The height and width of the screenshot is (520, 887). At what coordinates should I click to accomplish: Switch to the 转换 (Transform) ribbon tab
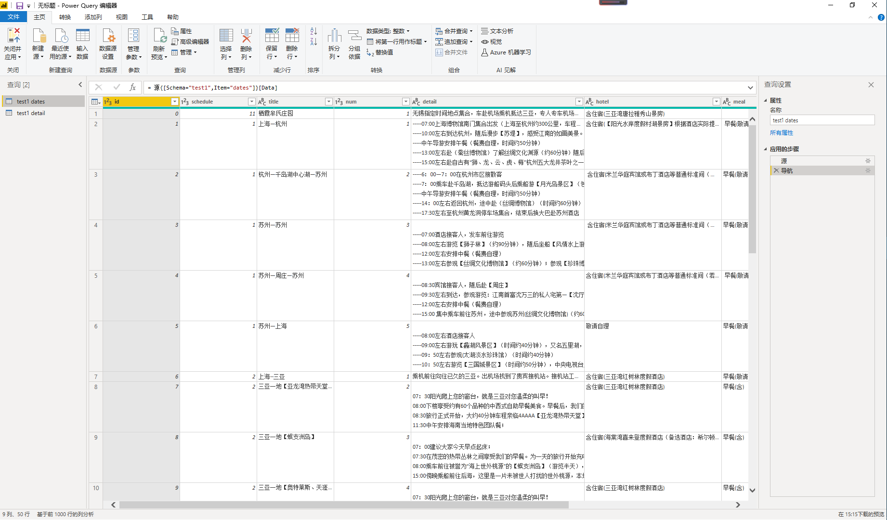tap(65, 17)
